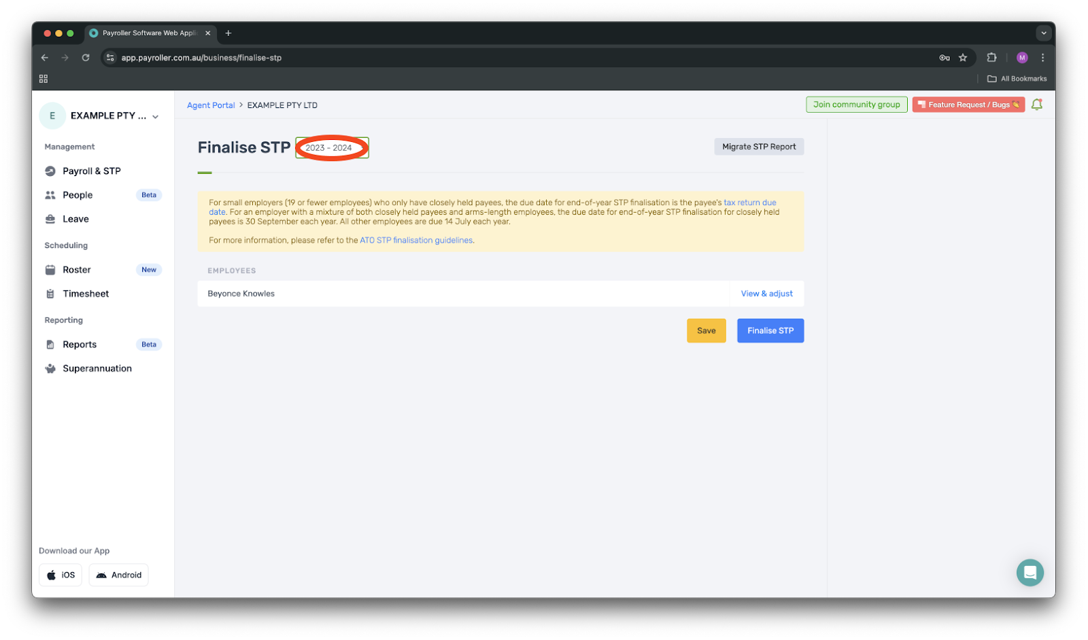
Task: Click EXAMPLE PTY LTD breadcrumb text
Action: coord(282,105)
